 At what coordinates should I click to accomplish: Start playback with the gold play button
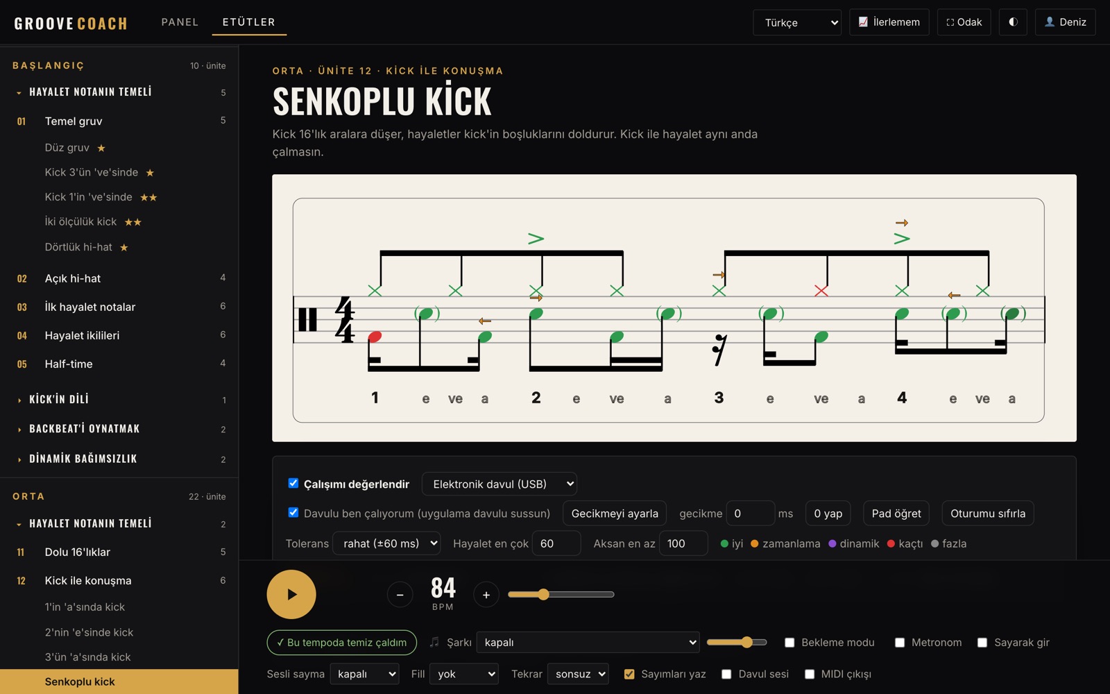click(x=291, y=594)
